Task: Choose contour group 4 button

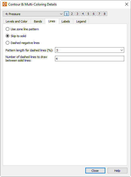Action: (x=83, y=14)
